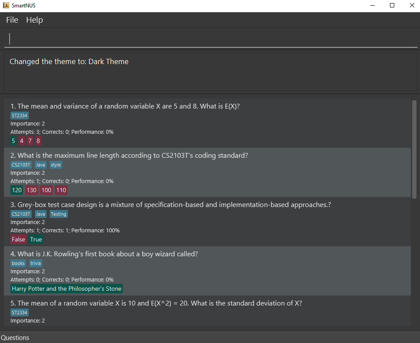Select the Java tag on question 3
Screen dimensions: 420x343
(x=40, y=214)
